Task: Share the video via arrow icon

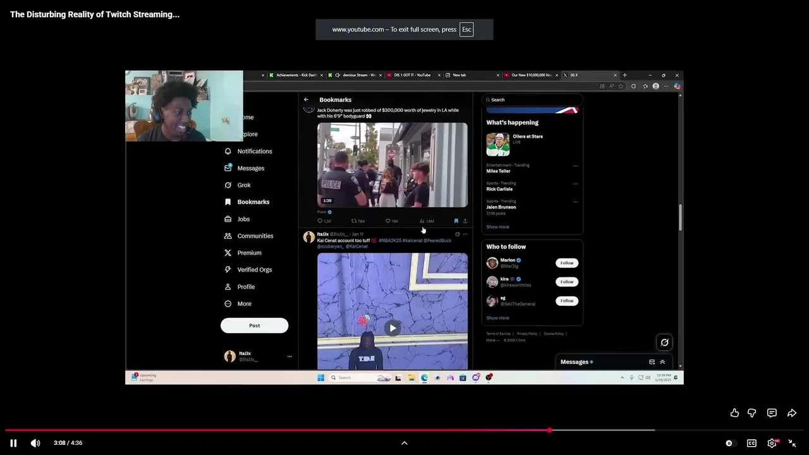Action: click(x=792, y=413)
